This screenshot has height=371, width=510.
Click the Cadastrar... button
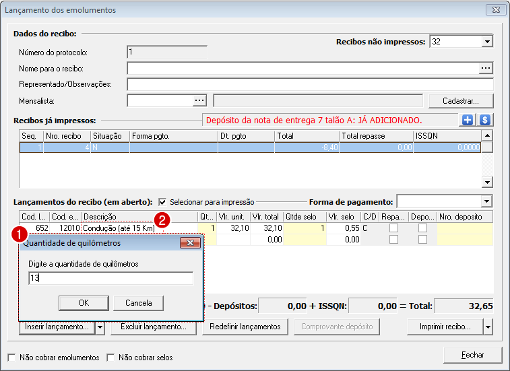click(461, 101)
